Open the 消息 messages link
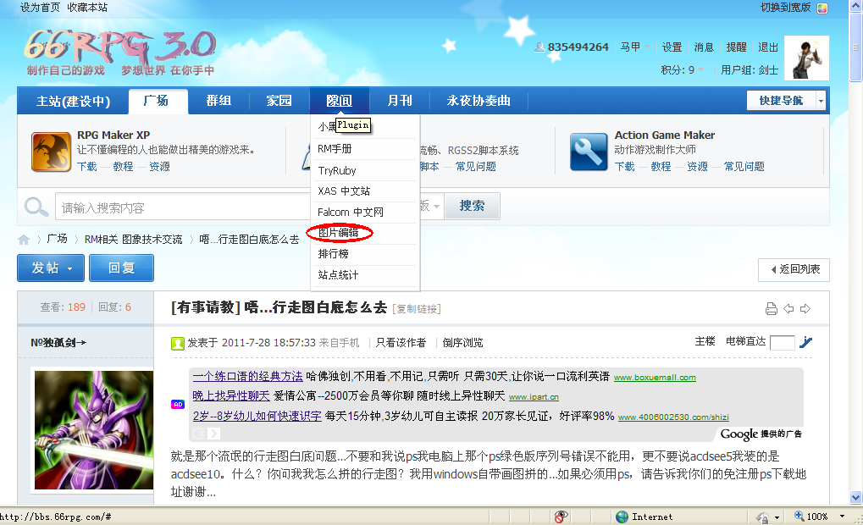This screenshot has height=525, width=863. (704, 47)
